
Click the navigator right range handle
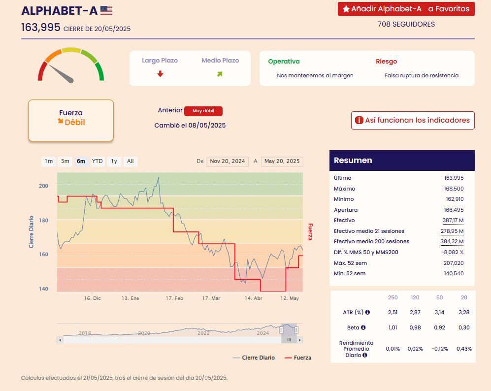click(296, 329)
